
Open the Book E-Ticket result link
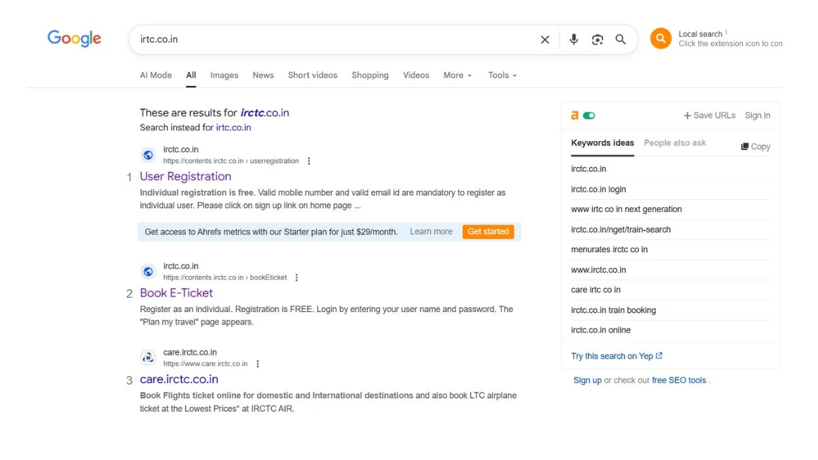pos(177,293)
